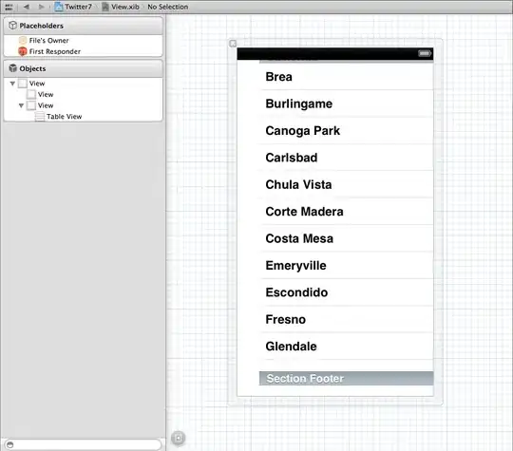
Task: Click the Placeholders section header
Action: click(x=83, y=26)
